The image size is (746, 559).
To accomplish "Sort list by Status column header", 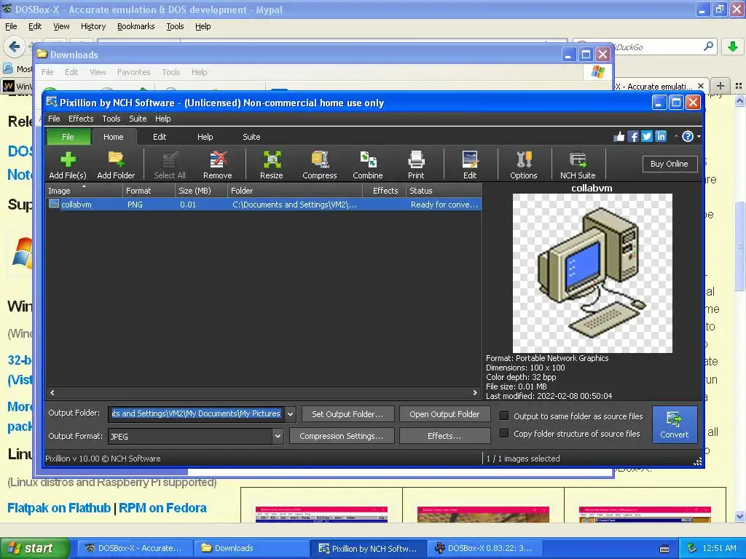I will click(444, 191).
